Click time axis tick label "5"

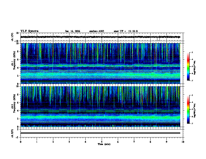(x=102, y=142)
